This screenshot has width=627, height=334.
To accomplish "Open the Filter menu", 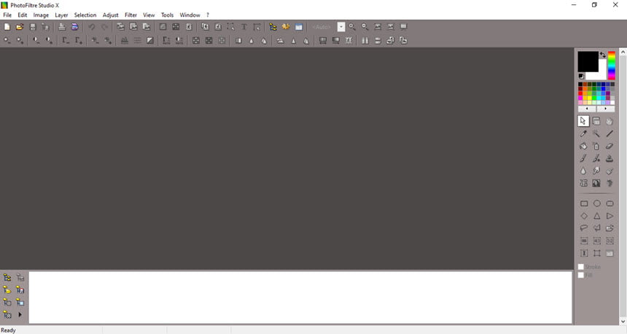I will point(131,15).
